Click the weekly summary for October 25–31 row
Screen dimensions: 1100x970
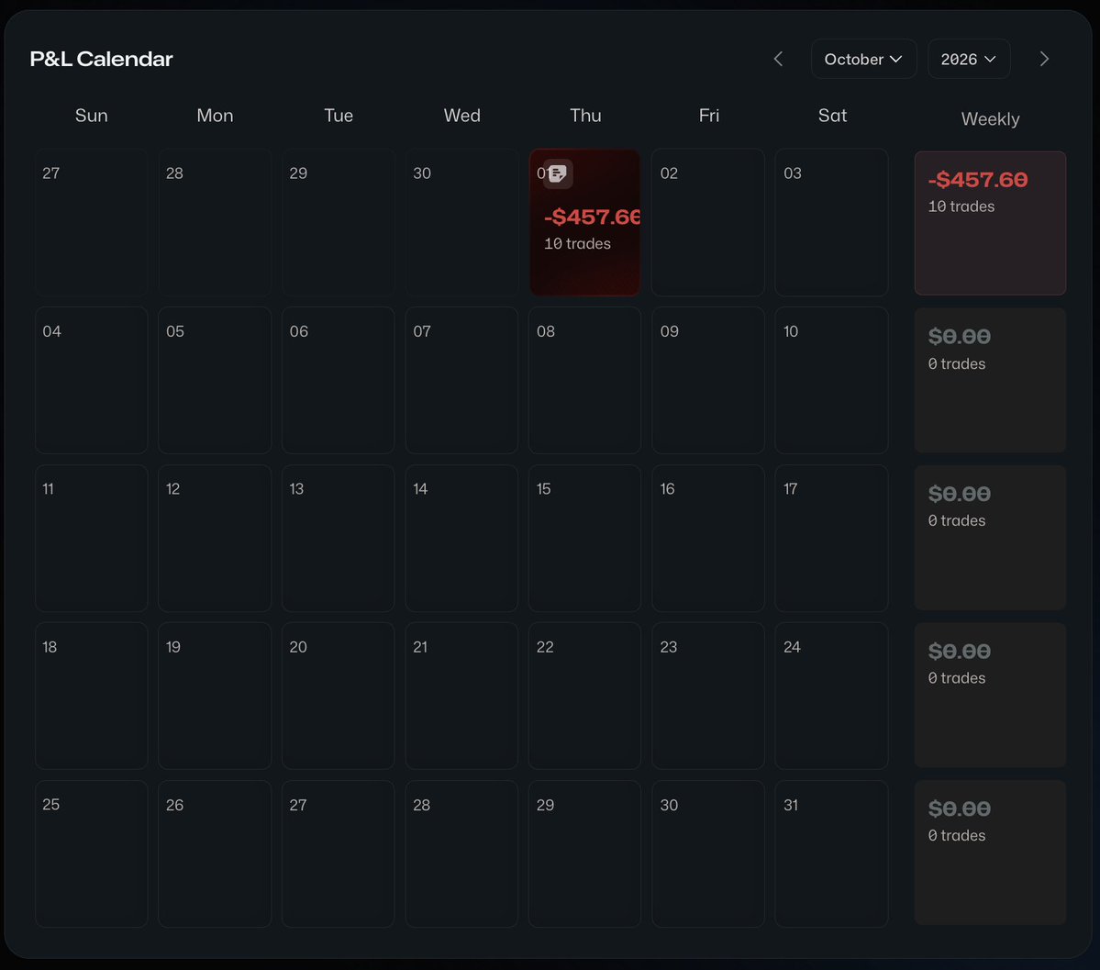(x=990, y=853)
